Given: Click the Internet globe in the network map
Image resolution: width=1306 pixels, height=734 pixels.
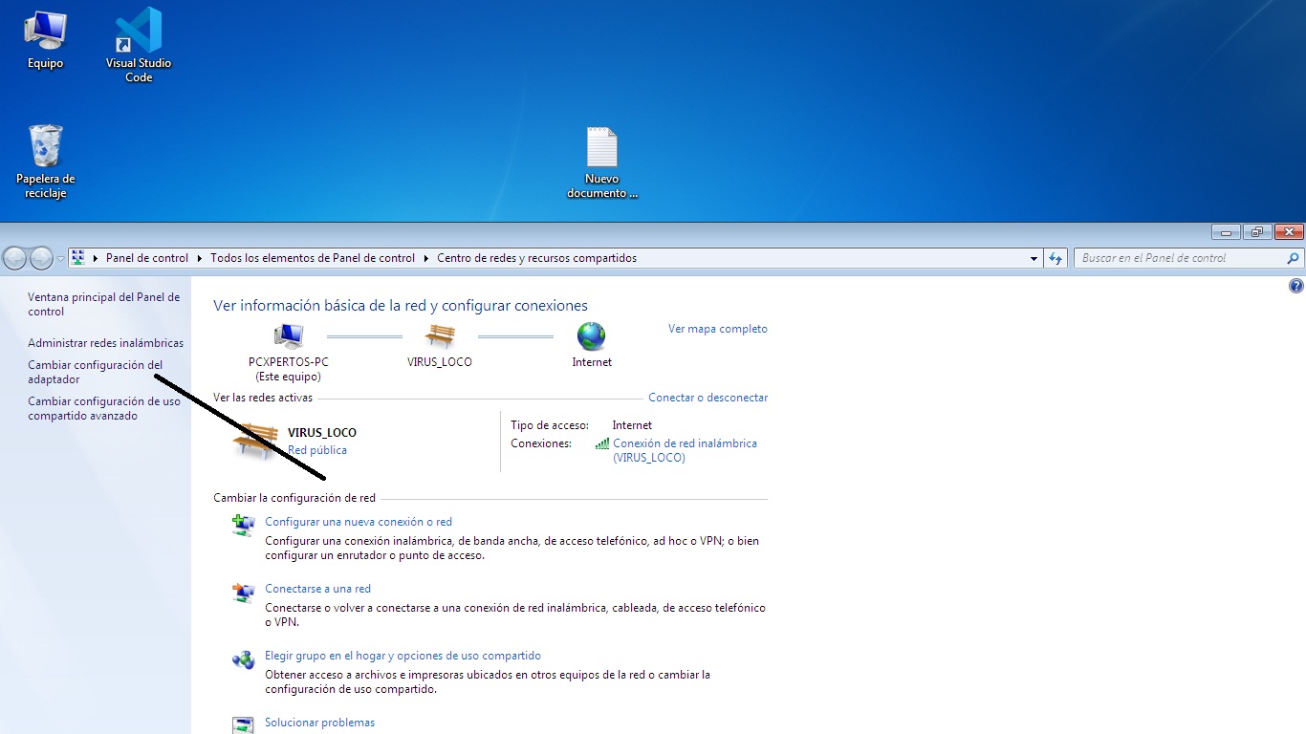Looking at the screenshot, I should [591, 335].
